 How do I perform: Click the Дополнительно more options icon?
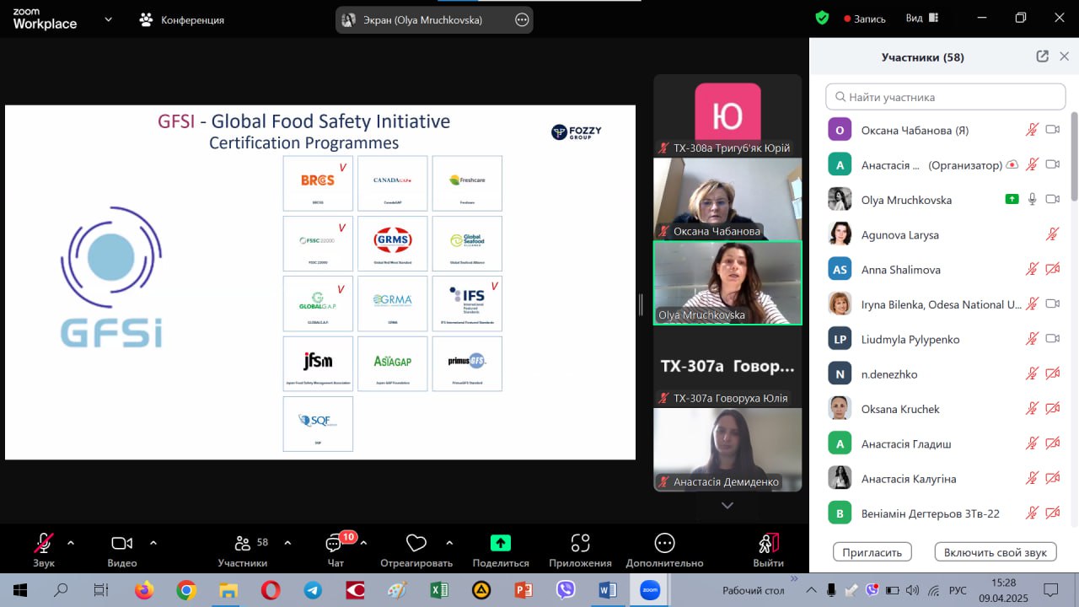tap(664, 544)
